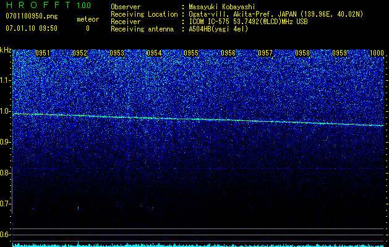389x247 pixels.
Task: Click the 1.1 frequency axis label
Action: (5, 80)
